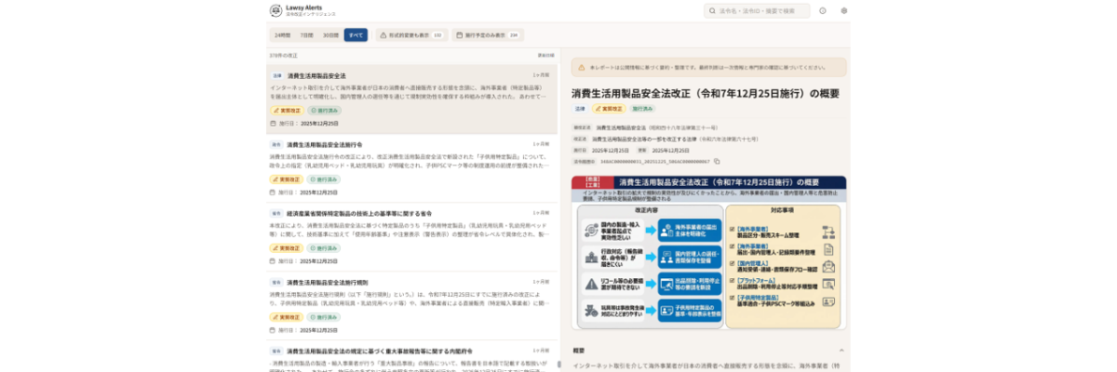The image size is (1117, 372).
Task: Click the warning icon in the disclaimer banner
Action: tap(582, 67)
